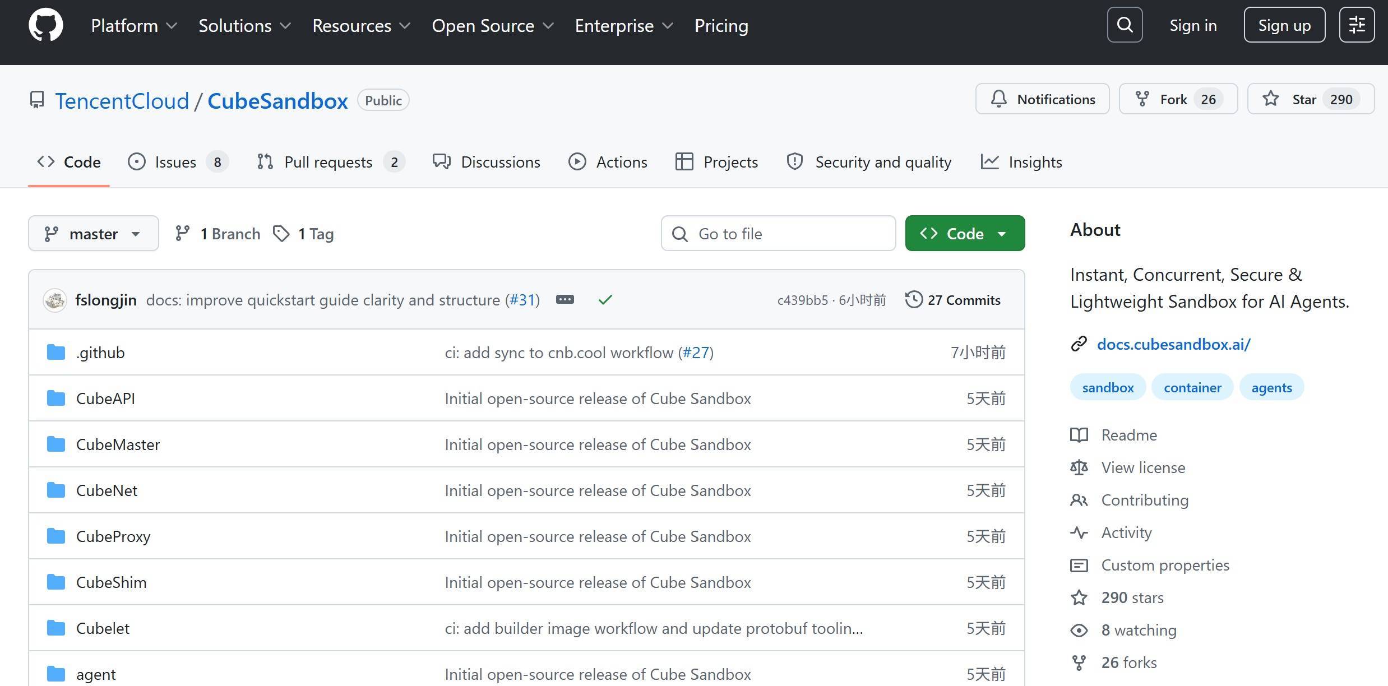Open the CubeMaster folder

[x=118, y=444]
